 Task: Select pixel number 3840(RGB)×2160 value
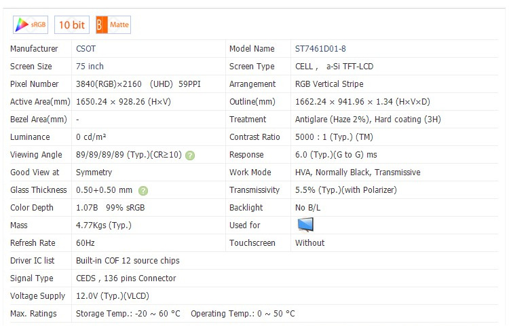109,84
